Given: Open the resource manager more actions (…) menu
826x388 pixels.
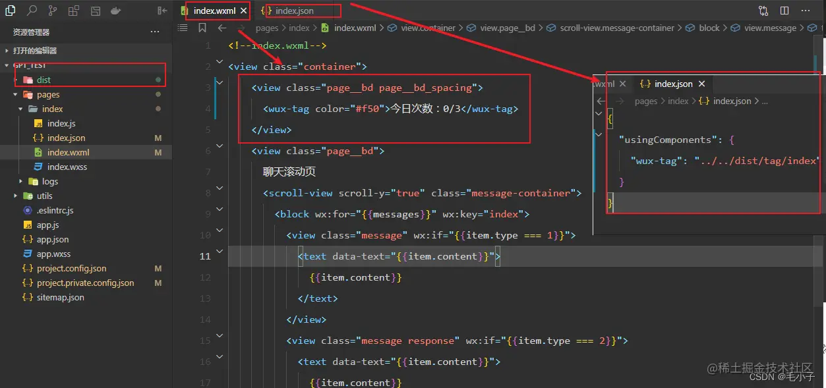Looking at the screenshot, I should pos(155,32).
